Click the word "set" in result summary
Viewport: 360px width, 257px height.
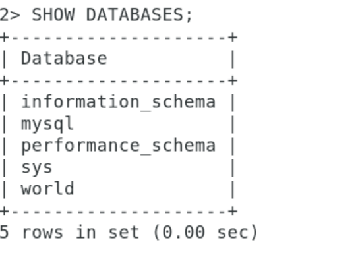tap(124, 232)
